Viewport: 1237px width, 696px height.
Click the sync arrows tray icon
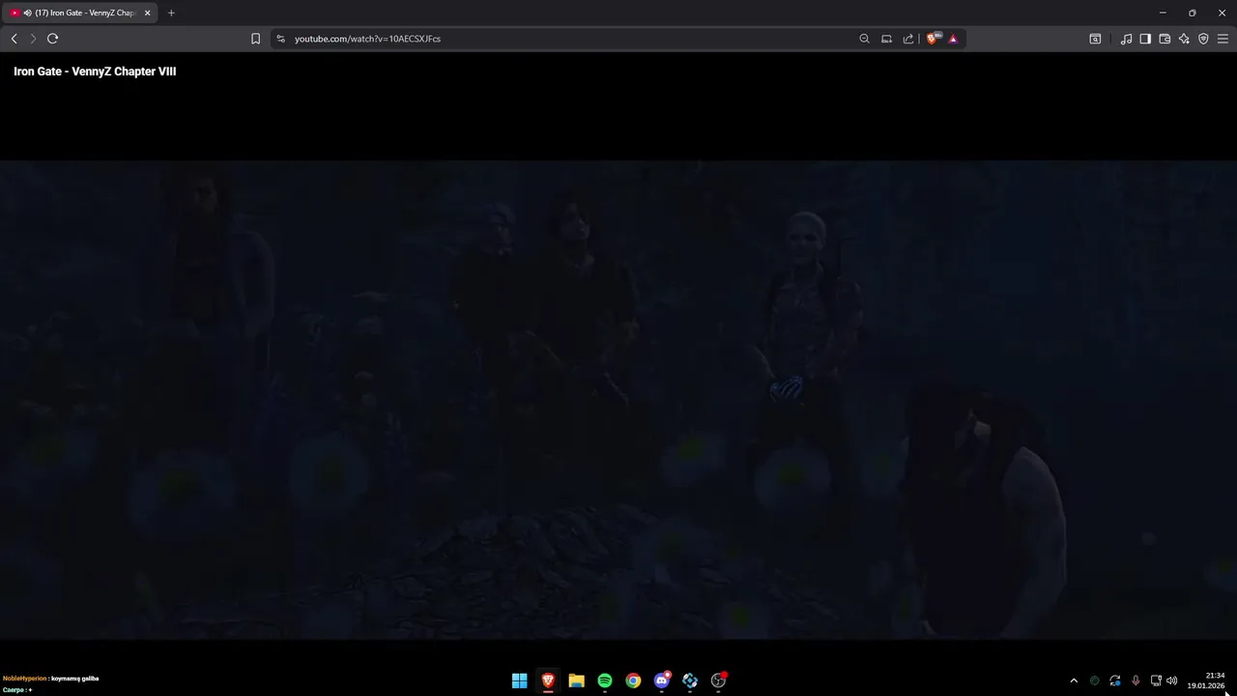1115,681
